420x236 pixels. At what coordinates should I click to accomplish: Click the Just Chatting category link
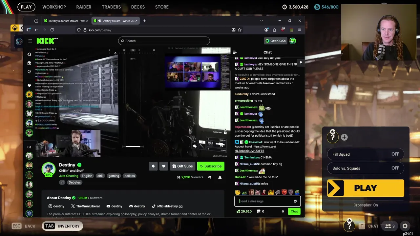coord(69,176)
